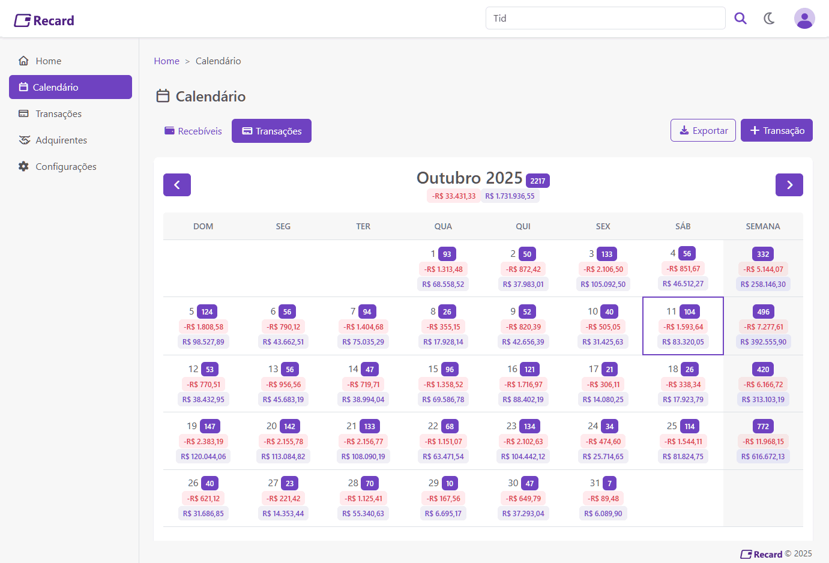Image resolution: width=829 pixels, height=563 pixels.
Task: Open Configurações in the sidebar
Action: pos(65,167)
